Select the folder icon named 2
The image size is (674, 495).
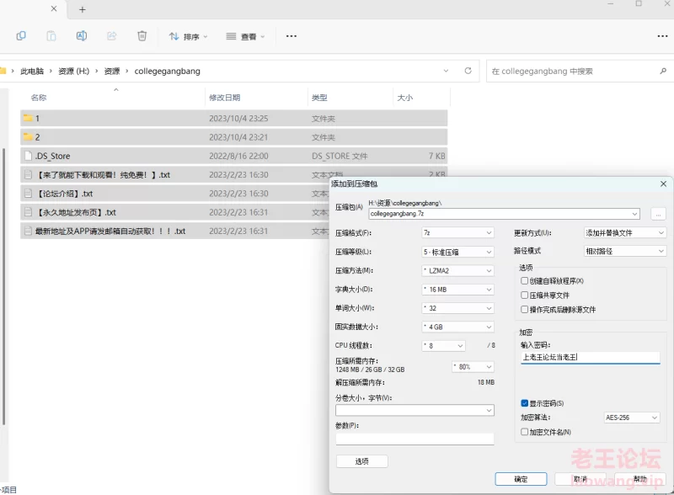point(28,137)
